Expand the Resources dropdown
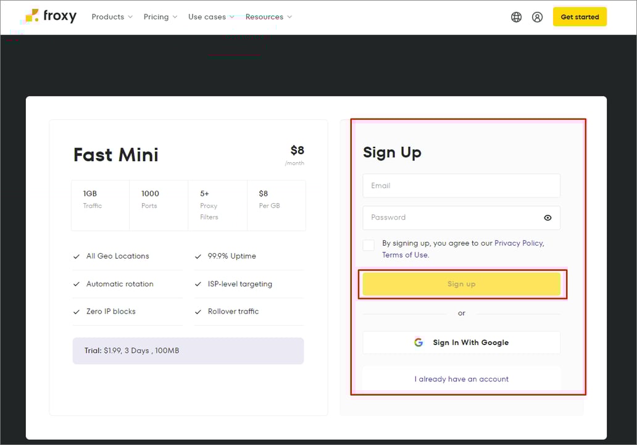This screenshot has height=445, width=637. tap(269, 17)
